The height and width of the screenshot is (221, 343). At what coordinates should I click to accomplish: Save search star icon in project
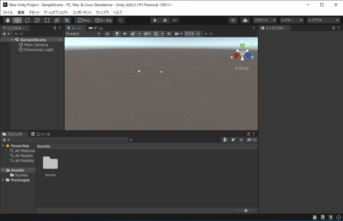coord(241,140)
